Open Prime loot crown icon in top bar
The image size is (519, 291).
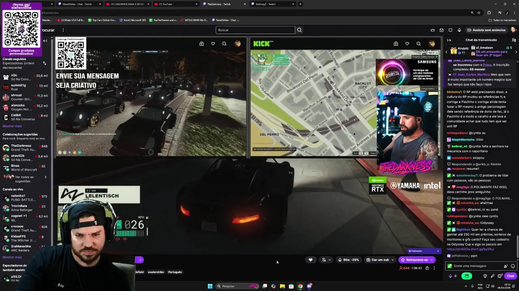point(433,30)
